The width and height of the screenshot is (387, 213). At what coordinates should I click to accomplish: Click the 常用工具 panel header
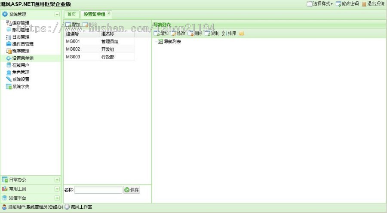(31, 189)
